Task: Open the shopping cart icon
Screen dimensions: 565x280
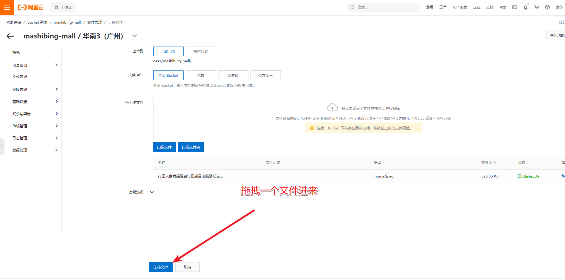Action: click(537, 7)
